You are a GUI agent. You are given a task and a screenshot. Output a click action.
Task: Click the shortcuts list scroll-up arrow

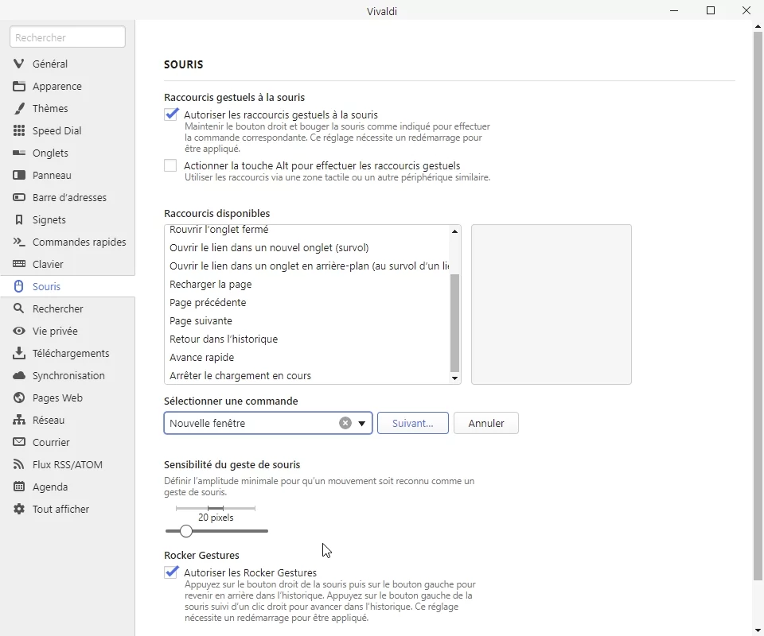454,231
